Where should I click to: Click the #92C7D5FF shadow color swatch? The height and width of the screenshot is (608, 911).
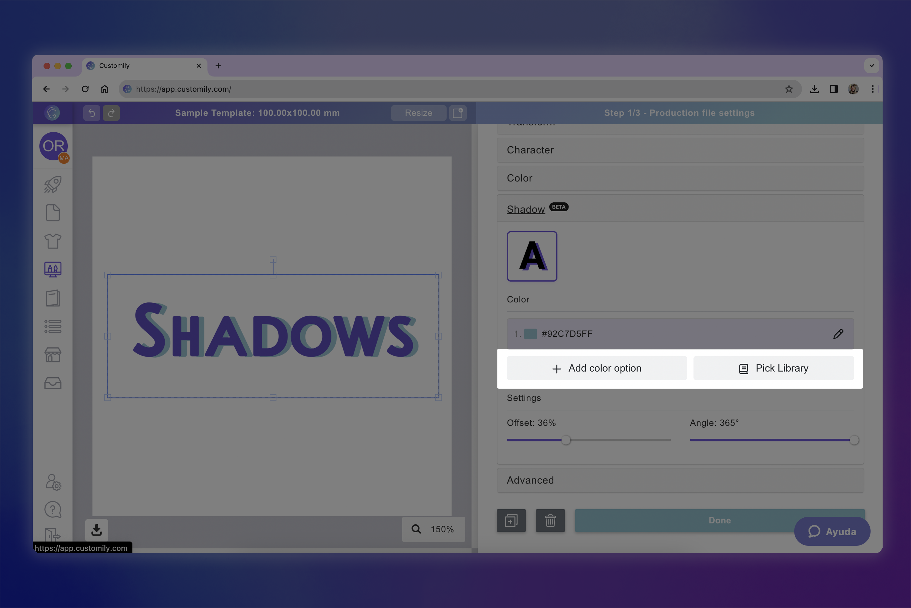pyautogui.click(x=530, y=333)
